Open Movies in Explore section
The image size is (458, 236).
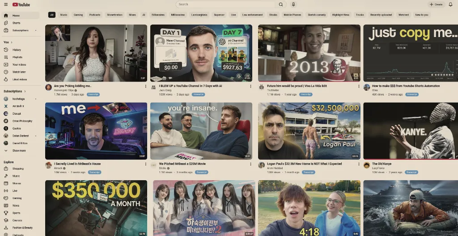pyautogui.click(x=20, y=183)
